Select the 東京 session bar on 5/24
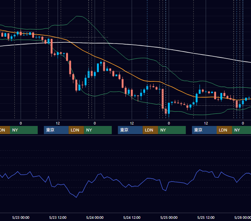 point(130,130)
